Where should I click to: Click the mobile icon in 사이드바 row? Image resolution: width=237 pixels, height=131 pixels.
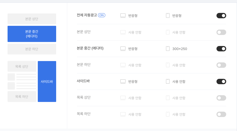click(x=168, y=82)
